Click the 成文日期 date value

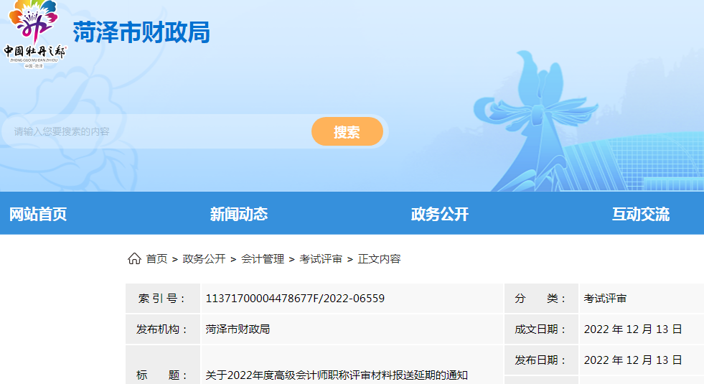point(633,329)
